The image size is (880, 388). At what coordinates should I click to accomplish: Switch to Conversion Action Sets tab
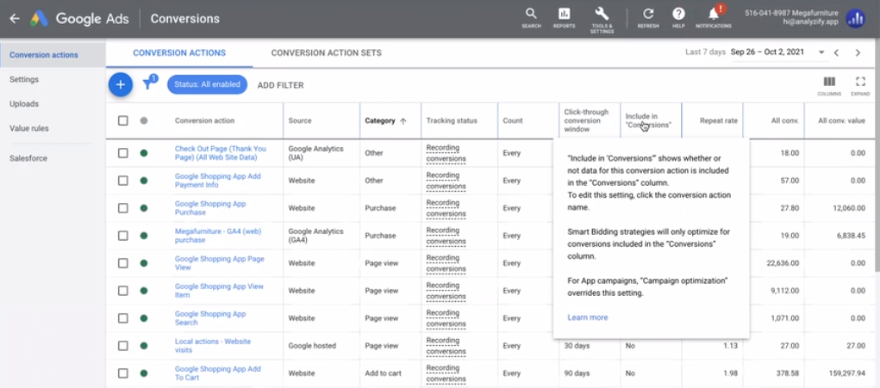326,53
